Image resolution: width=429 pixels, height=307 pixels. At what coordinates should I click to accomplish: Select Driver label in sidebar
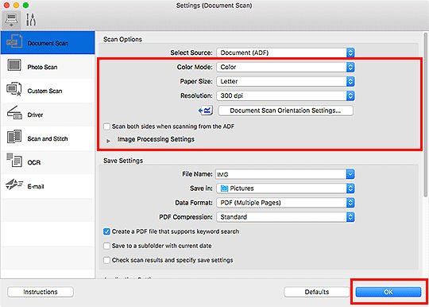pos(35,115)
